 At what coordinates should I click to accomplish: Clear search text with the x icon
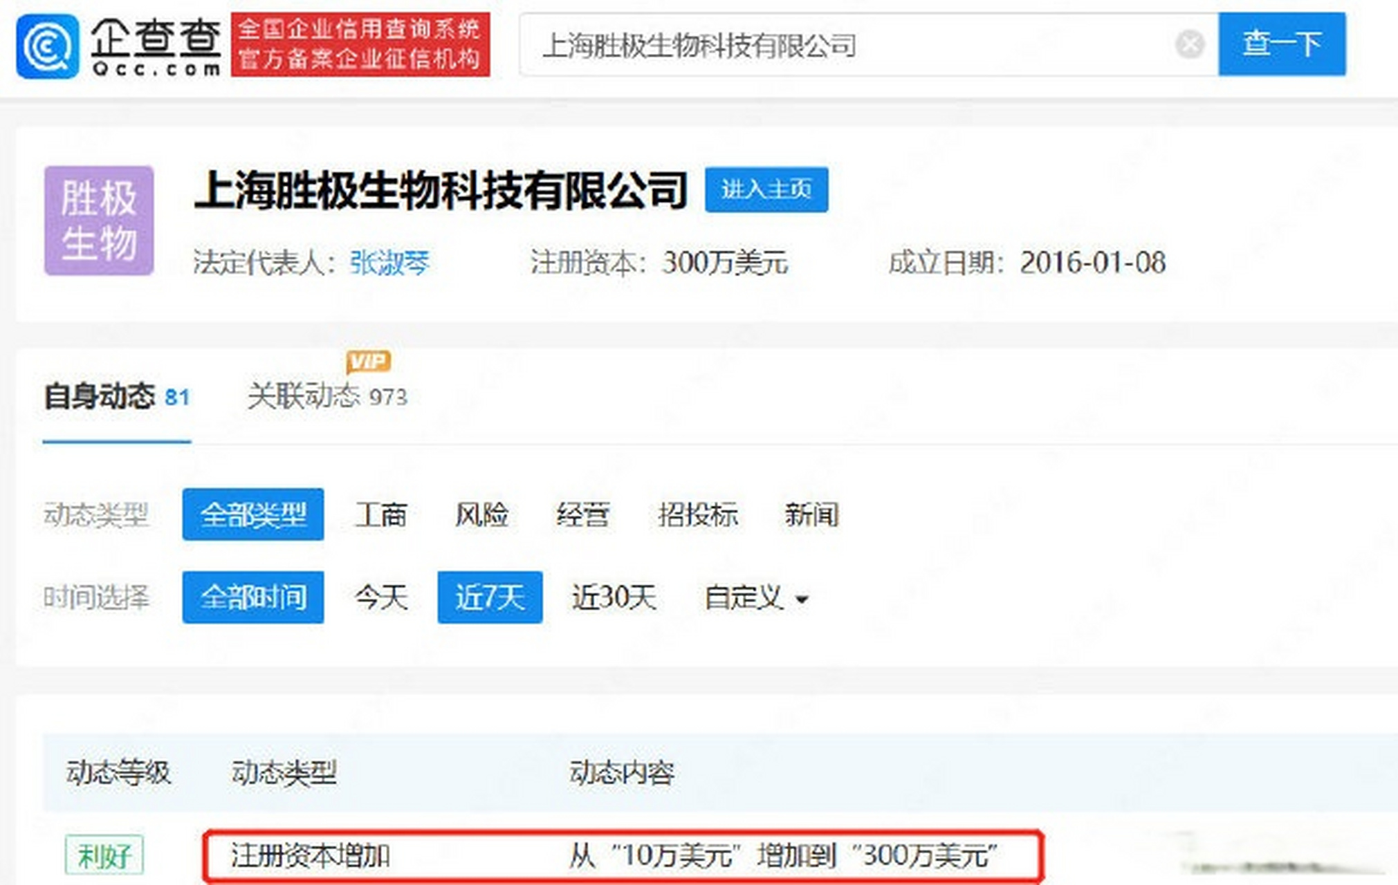(x=1188, y=44)
